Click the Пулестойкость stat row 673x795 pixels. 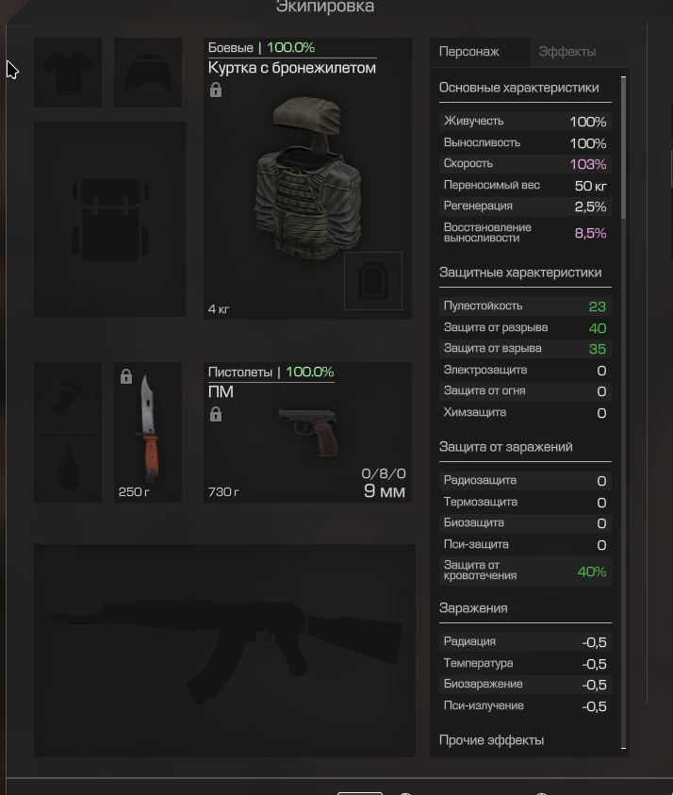click(525, 306)
